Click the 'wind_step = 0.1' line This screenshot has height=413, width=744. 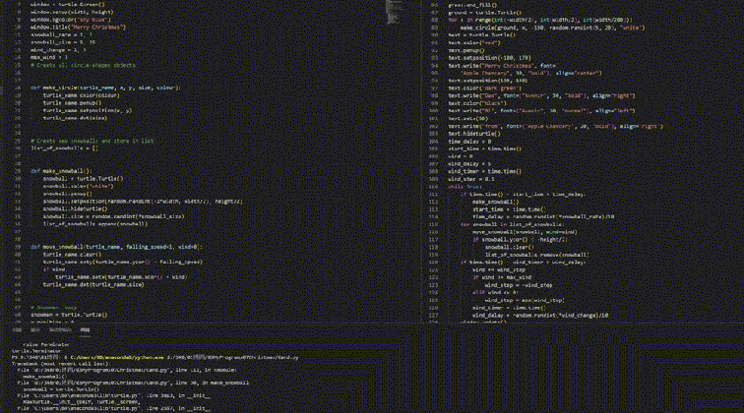pyautogui.click(x=470, y=179)
